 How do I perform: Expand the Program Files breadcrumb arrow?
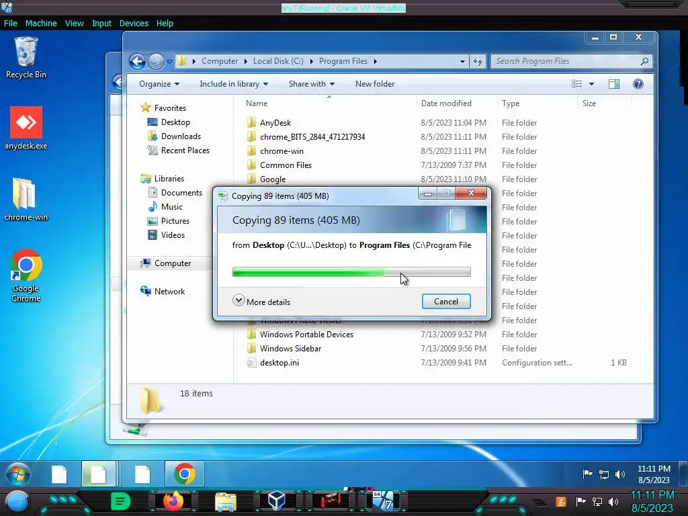375,61
